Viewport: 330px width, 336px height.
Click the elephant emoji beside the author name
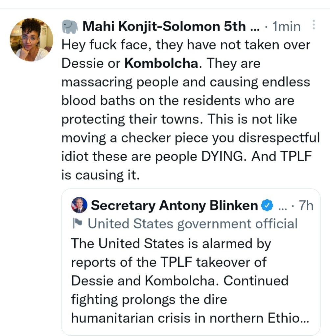click(x=69, y=27)
